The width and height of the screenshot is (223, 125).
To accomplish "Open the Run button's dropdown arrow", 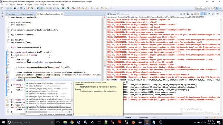I will (65, 8).
